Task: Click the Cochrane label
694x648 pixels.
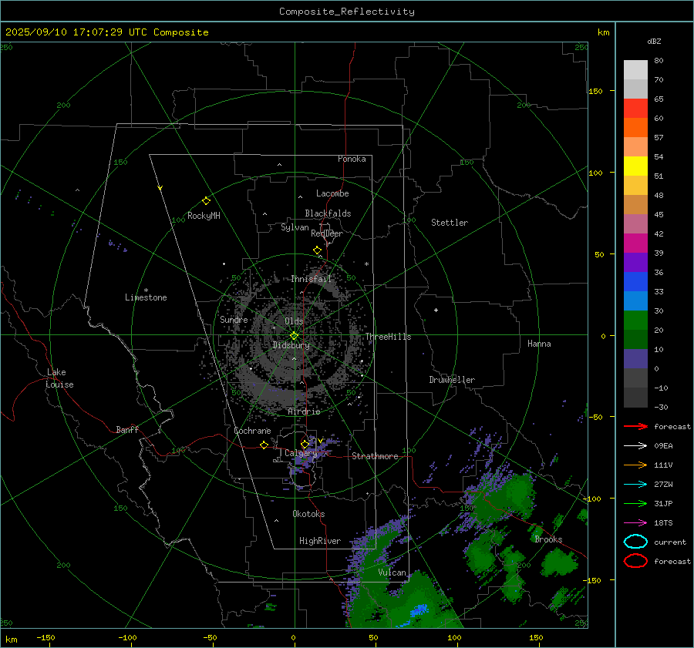Action: click(252, 431)
